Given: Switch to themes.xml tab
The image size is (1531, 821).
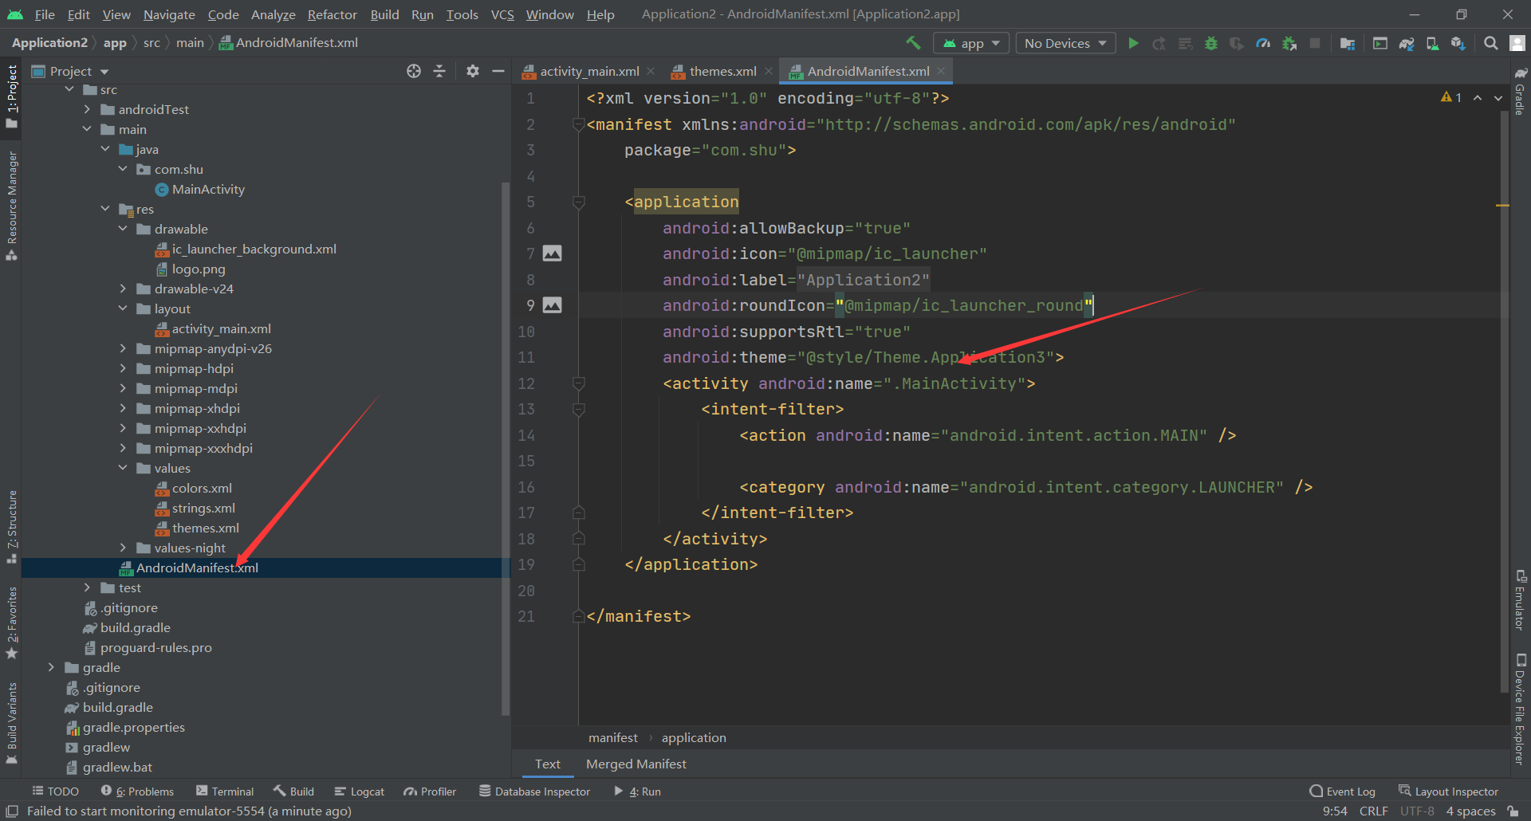Looking at the screenshot, I should coord(722,71).
